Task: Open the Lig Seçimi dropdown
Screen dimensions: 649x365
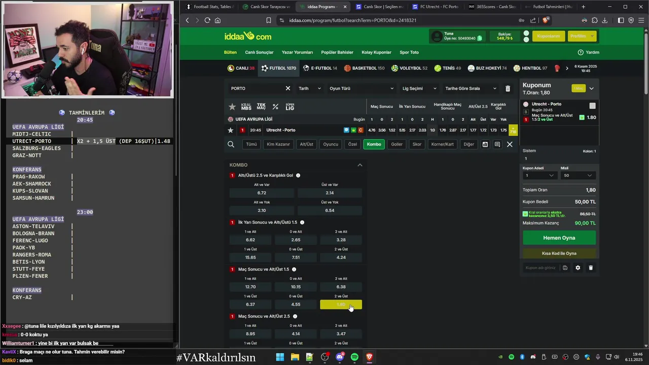Action: (419, 88)
